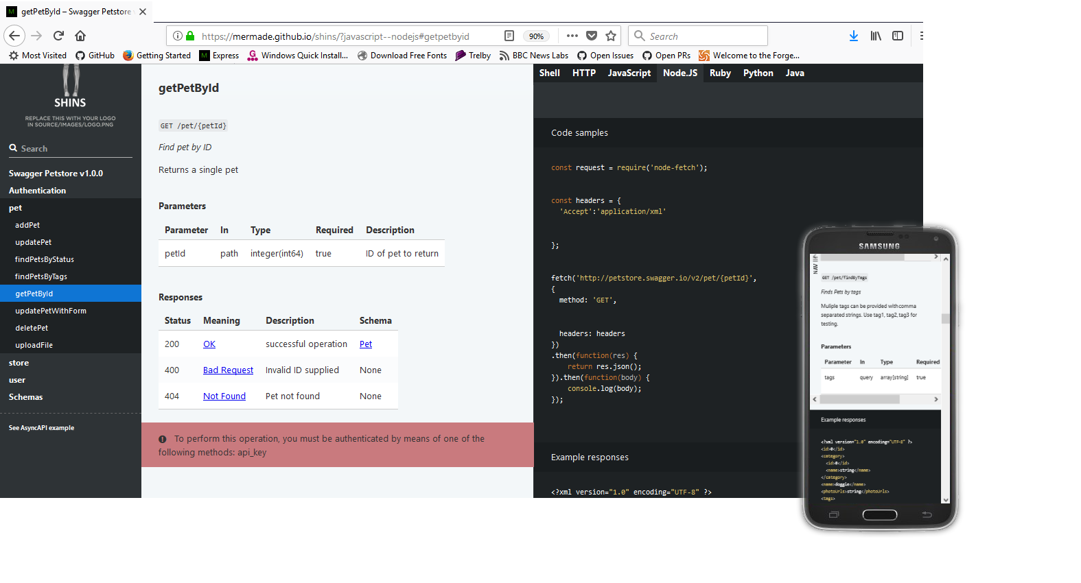Viewport: 1081px width, 583px height.
Task: Open Authentication in the sidebar
Action: coord(71,191)
